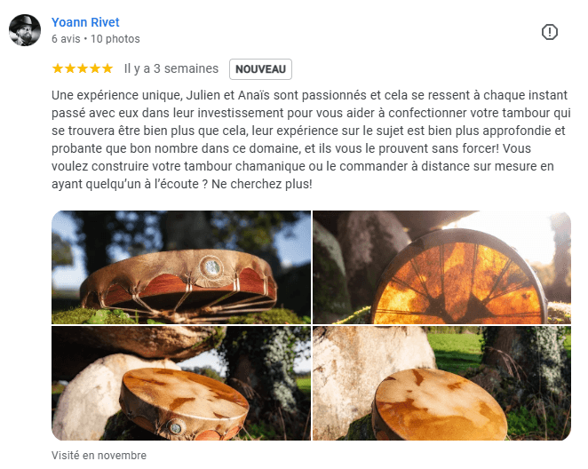Open photo of drum underside on moss

click(x=181, y=267)
